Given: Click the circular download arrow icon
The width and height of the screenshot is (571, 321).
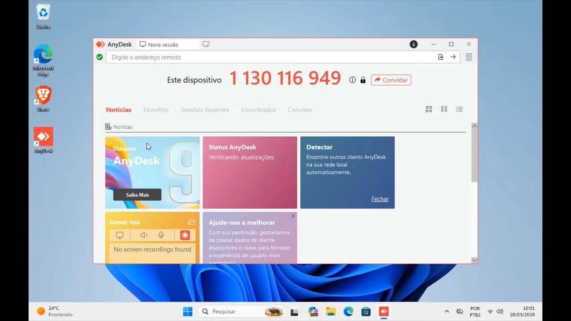Looking at the screenshot, I should coord(414,44).
